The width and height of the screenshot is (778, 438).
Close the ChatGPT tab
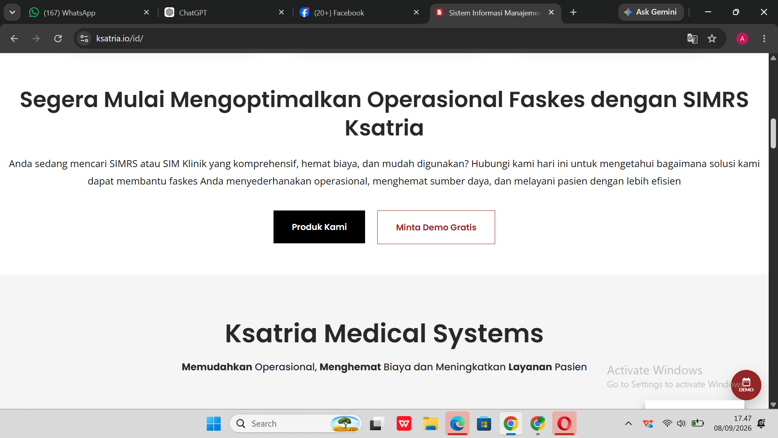coord(282,13)
